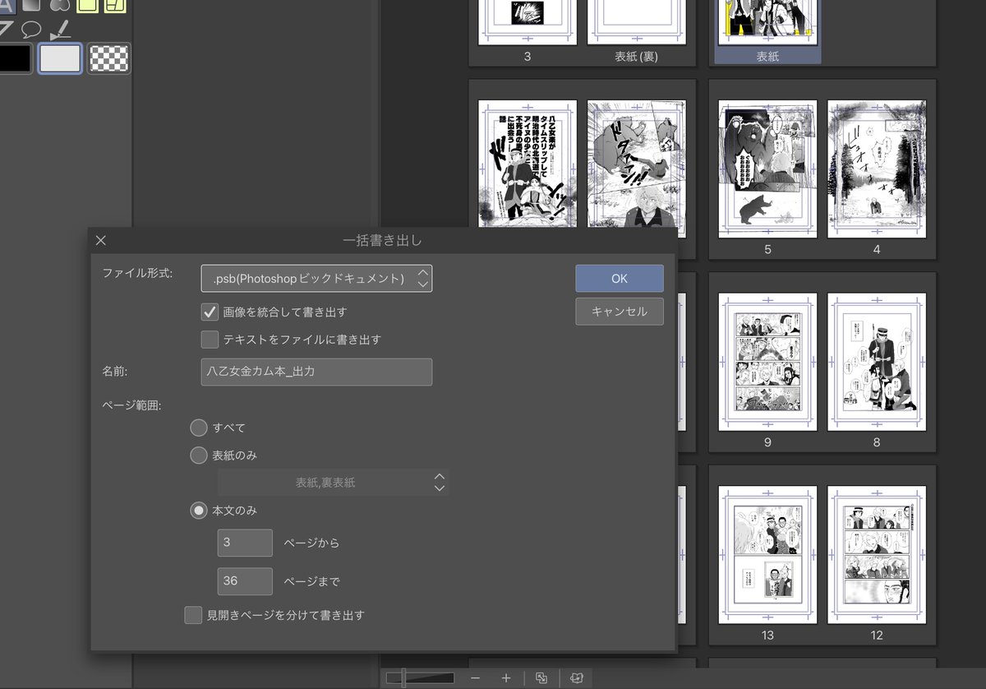Select the Balloon tool icon
The width and height of the screenshot is (986, 689).
coord(31,30)
